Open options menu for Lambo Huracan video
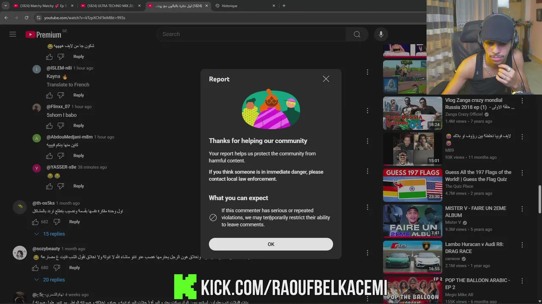This screenshot has width=542, height=304. tap(522, 245)
